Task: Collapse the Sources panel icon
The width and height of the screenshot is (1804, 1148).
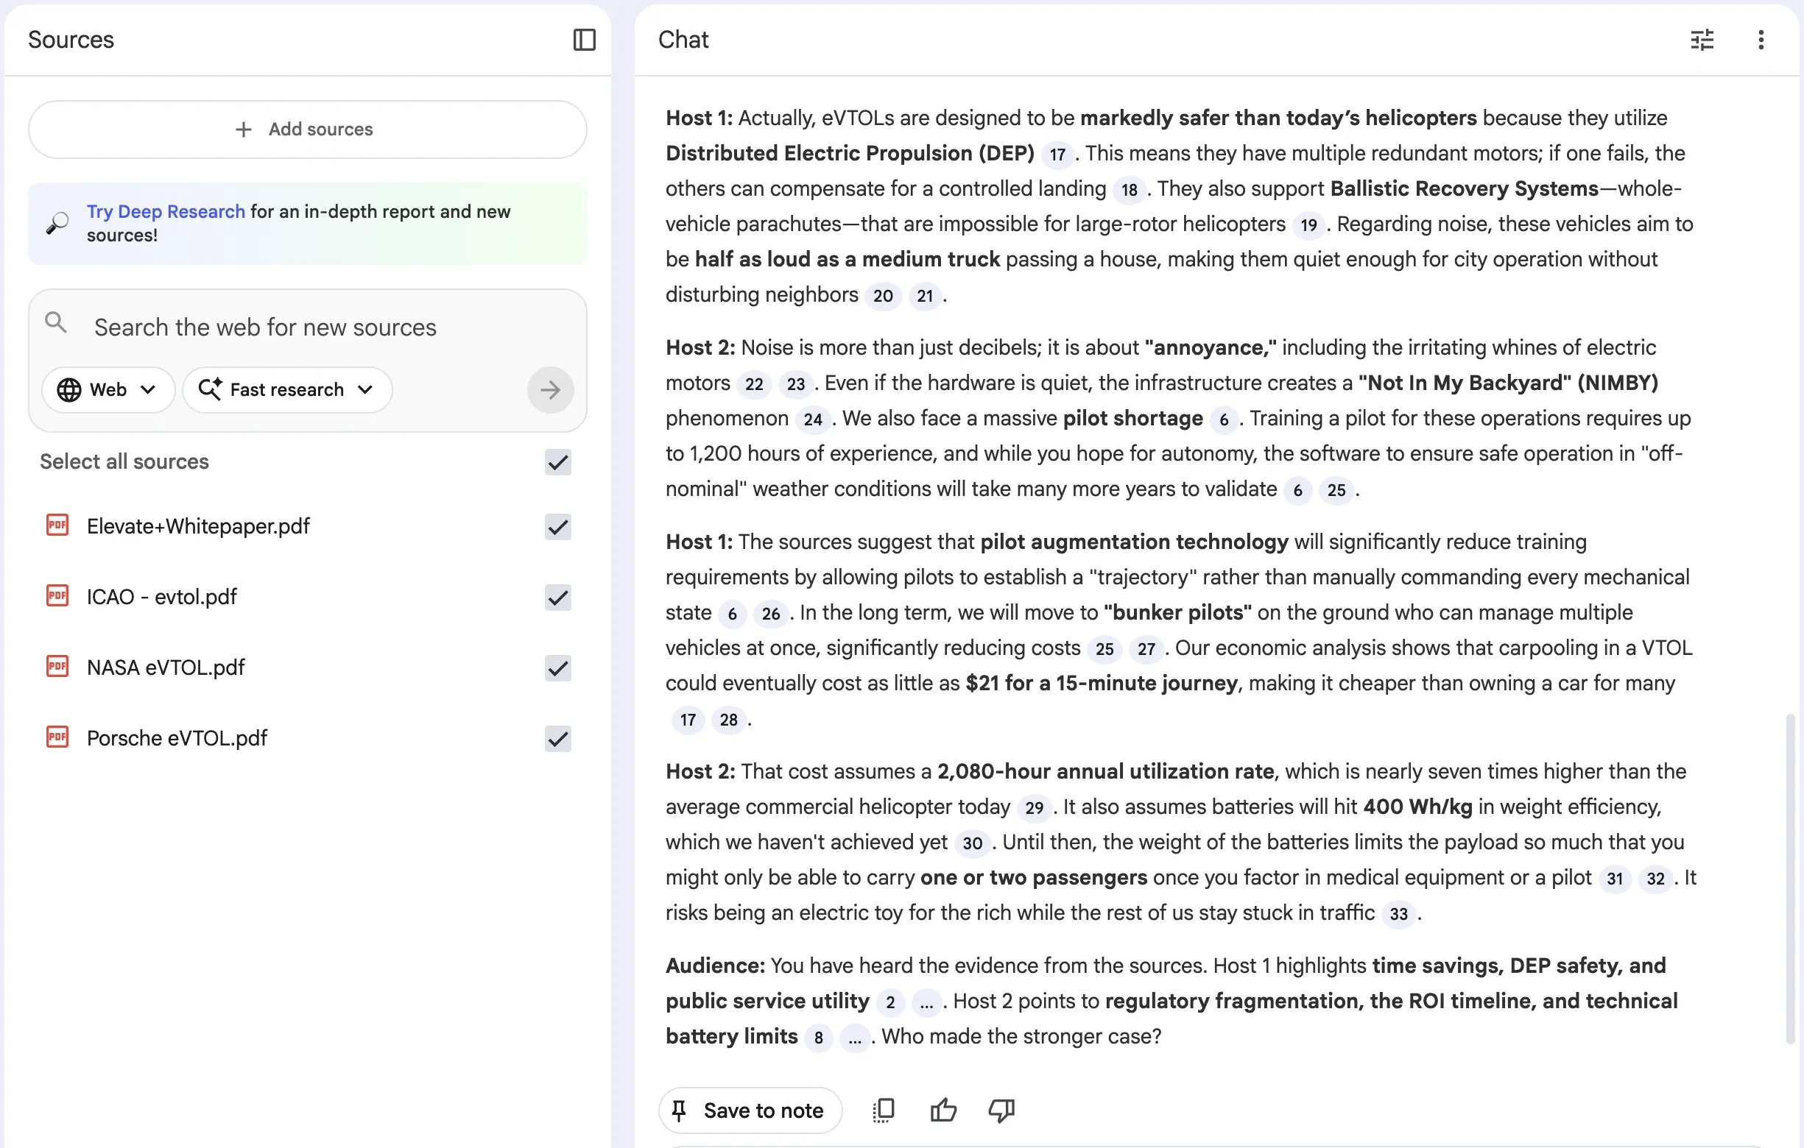Action: [584, 40]
